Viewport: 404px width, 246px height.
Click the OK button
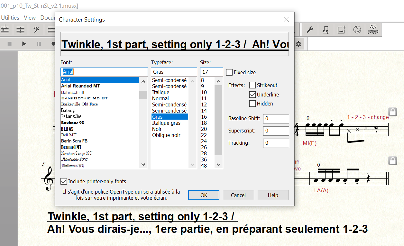tap(204, 195)
